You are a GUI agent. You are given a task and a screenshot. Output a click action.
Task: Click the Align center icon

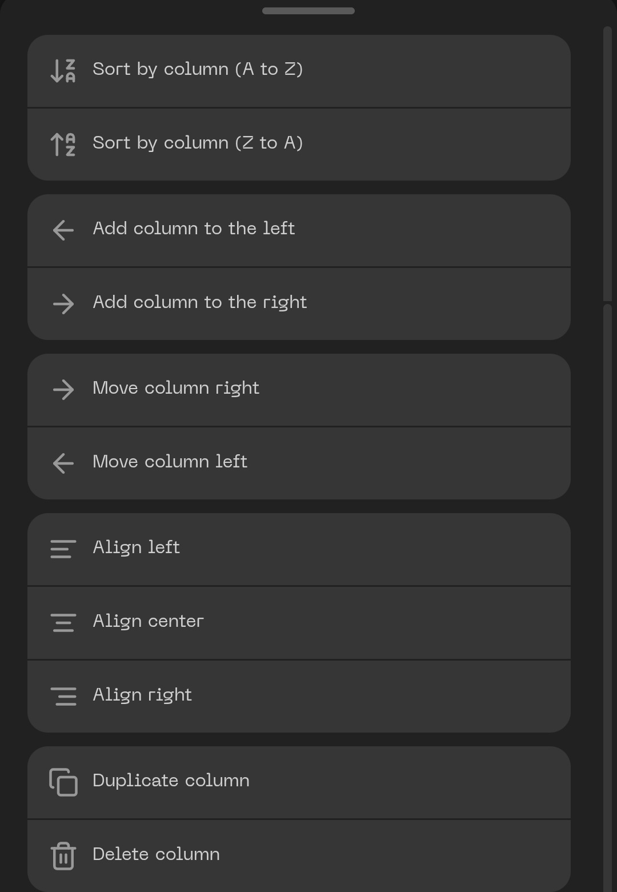click(63, 623)
